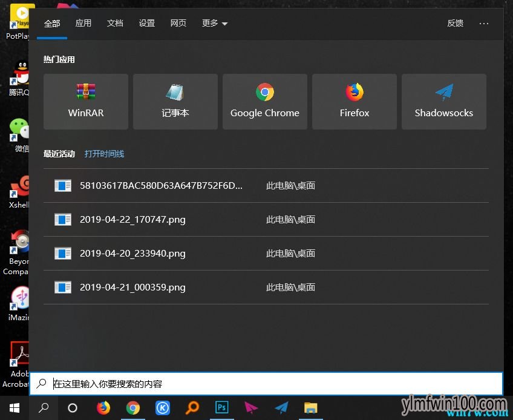Open iMazing desktop shortcut
The image size is (513, 420).
18,303
